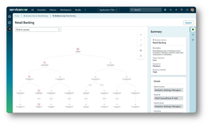Click the Support group Analytics Settings Managers field

coord(168,106)
